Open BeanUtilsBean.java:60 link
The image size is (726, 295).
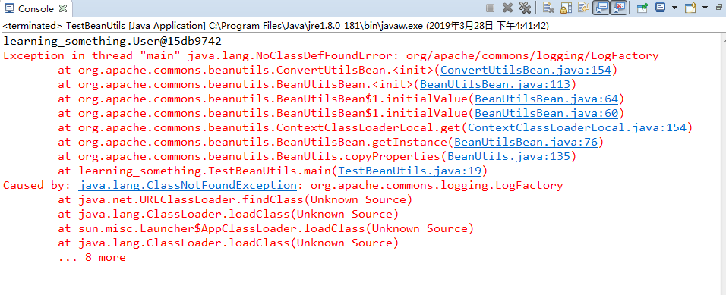[x=547, y=113]
